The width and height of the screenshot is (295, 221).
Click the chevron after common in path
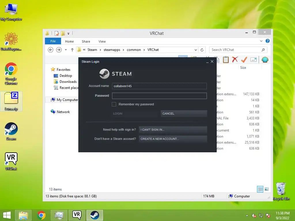(x=144, y=50)
